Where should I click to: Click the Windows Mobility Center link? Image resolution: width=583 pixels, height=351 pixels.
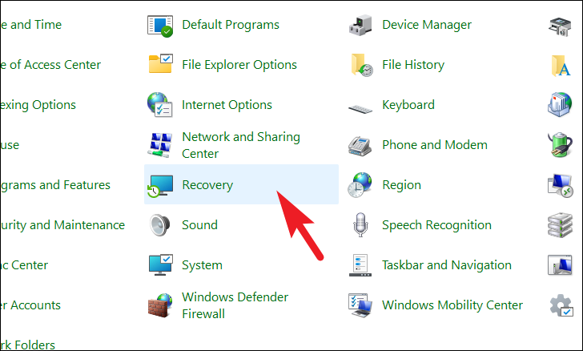click(x=452, y=305)
